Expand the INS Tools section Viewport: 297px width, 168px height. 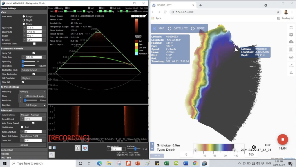tap(24, 158)
